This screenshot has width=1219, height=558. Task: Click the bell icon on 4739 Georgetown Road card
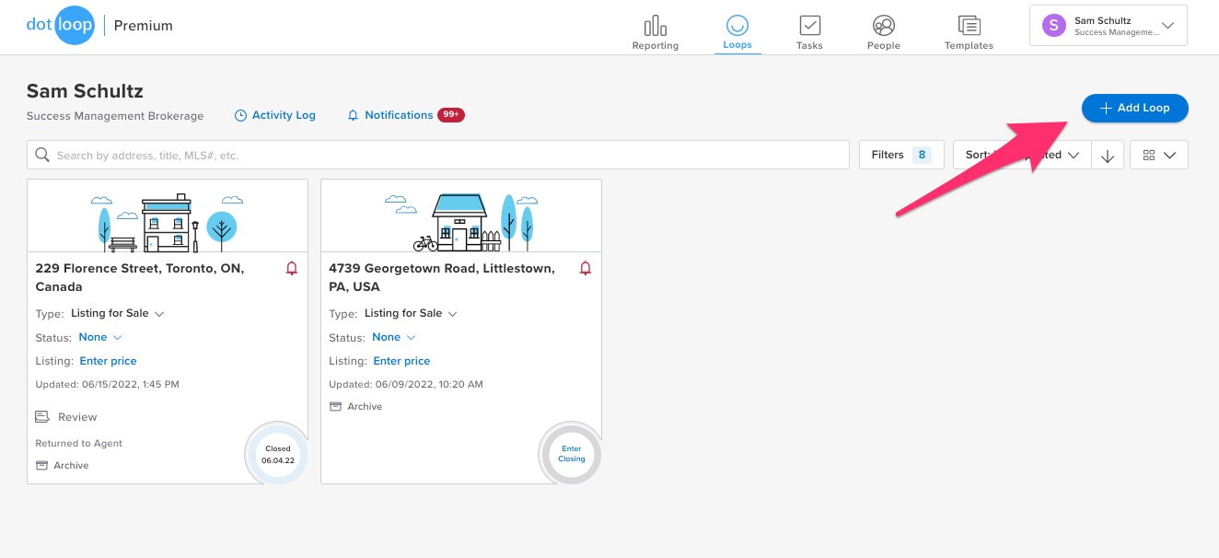[586, 269]
